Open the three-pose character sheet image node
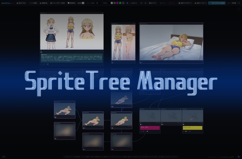Viewport: 242px width, 159px height. tap(72, 32)
